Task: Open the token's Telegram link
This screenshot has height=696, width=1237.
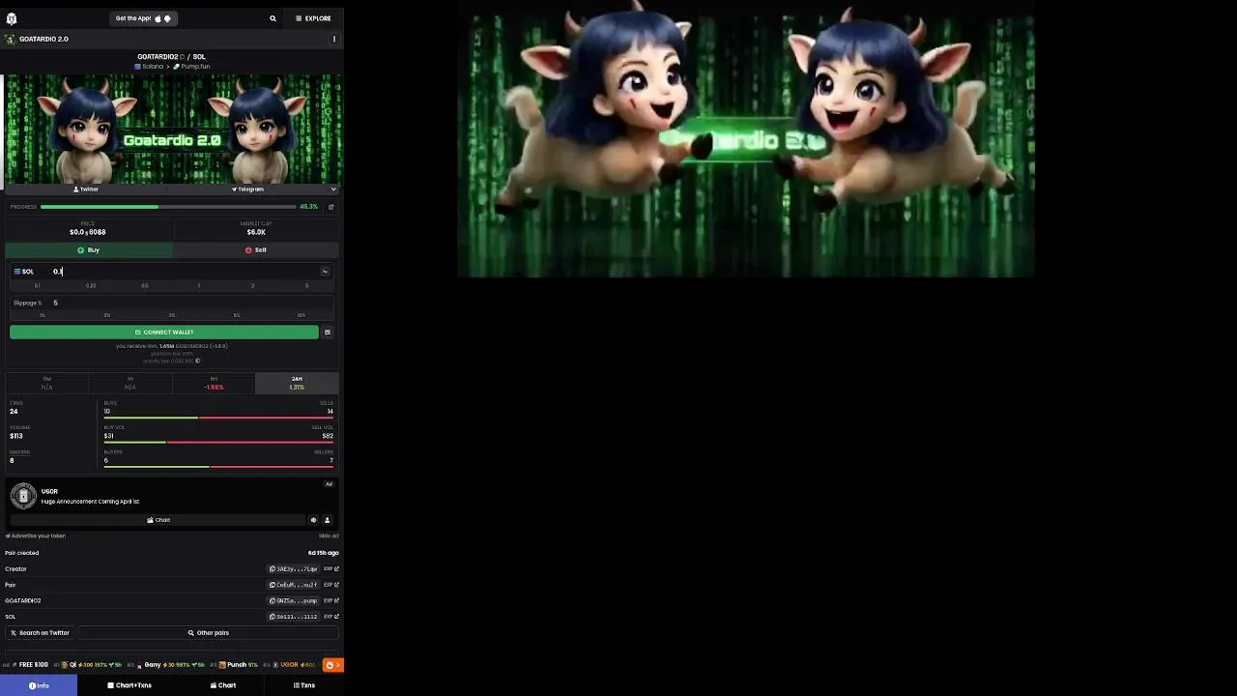Action: point(247,189)
